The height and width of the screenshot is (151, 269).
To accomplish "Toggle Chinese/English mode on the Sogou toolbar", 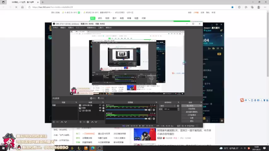I will click(246, 100).
